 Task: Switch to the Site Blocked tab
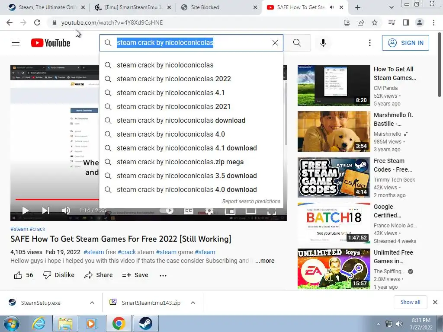tap(219, 7)
